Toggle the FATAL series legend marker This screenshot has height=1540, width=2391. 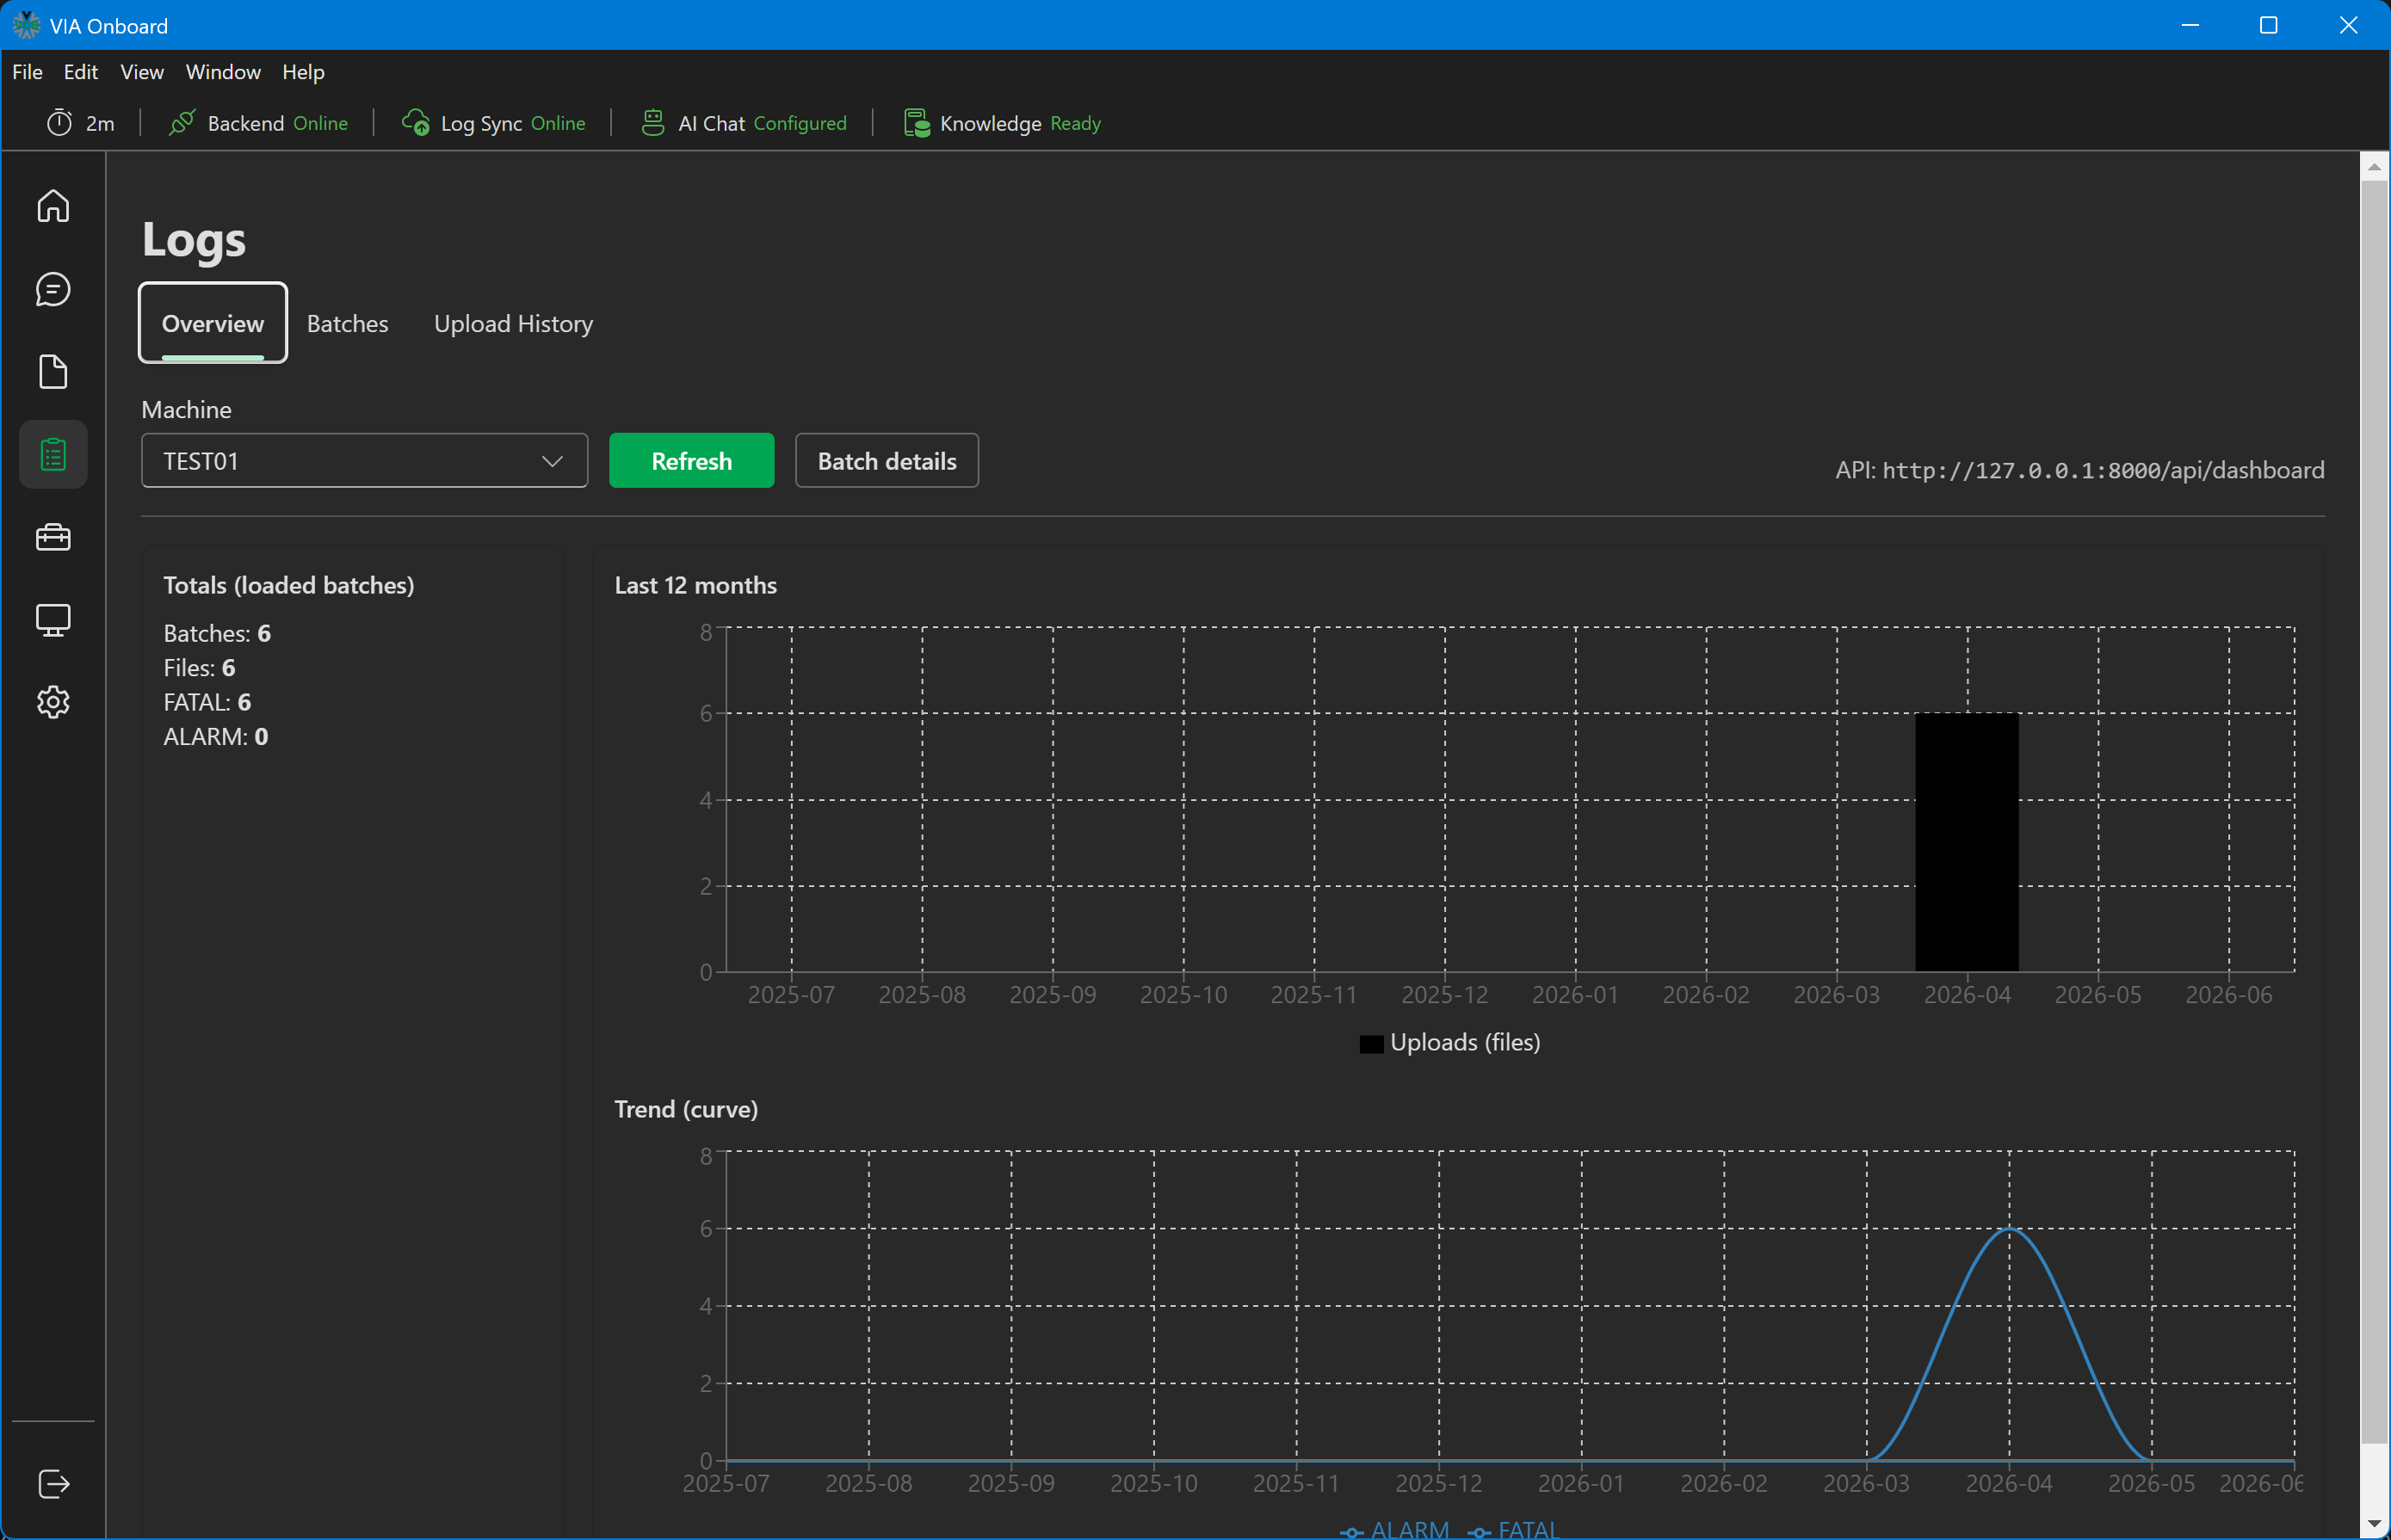point(1479,1531)
